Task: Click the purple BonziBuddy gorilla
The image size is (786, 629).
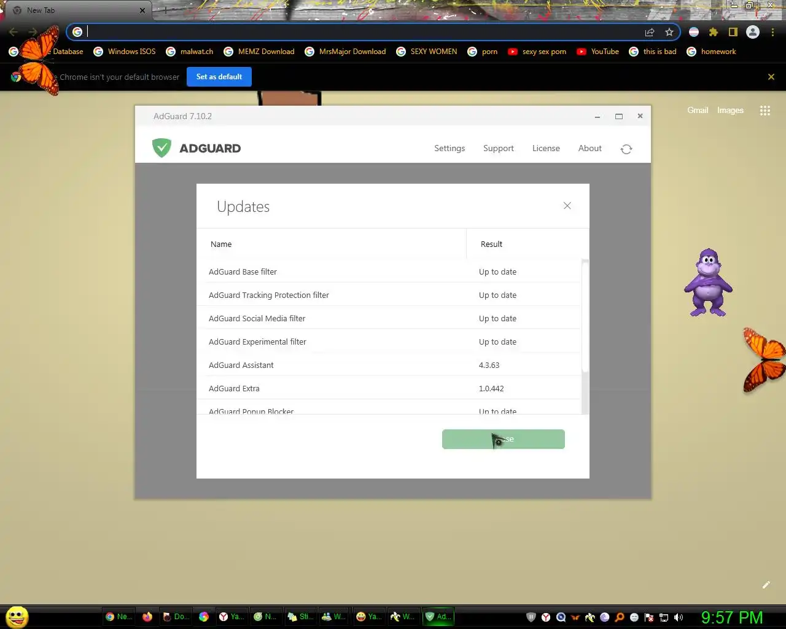Action: click(x=709, y=283)
